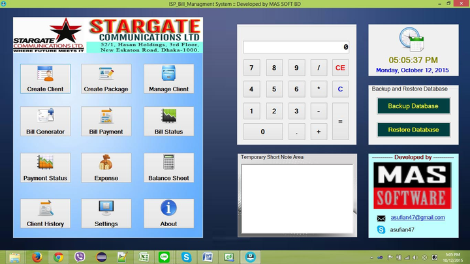The width and height of the screenshot is (470, 264).
Task: Click the calculator divide key
Action: tap(319, 68)
